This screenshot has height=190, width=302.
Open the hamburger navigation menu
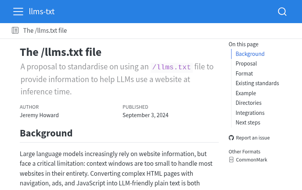click(x=18, y=12)
